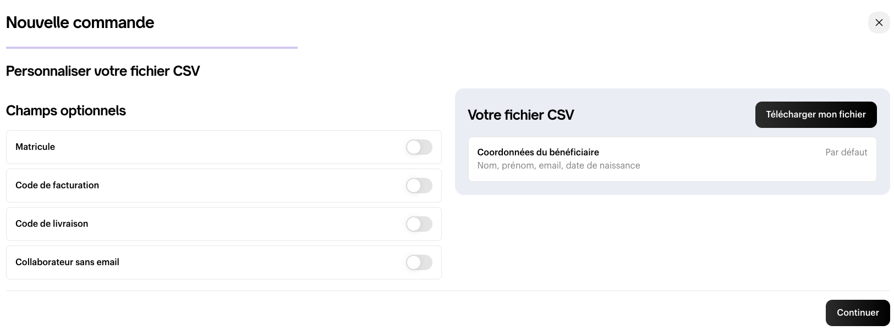Select the Matricule field label
The width and height of the screenshot is (894, 336).
click(35, 147)
